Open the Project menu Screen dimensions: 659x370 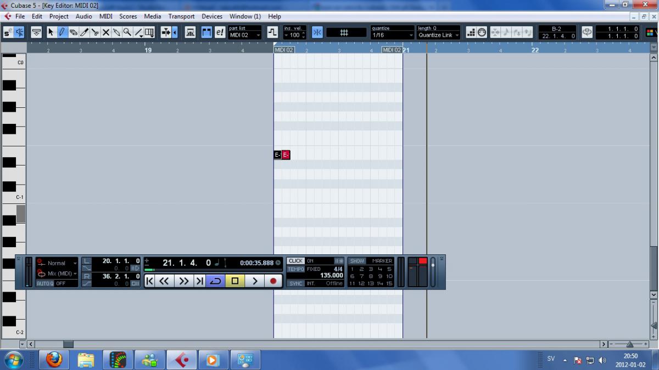59,16
